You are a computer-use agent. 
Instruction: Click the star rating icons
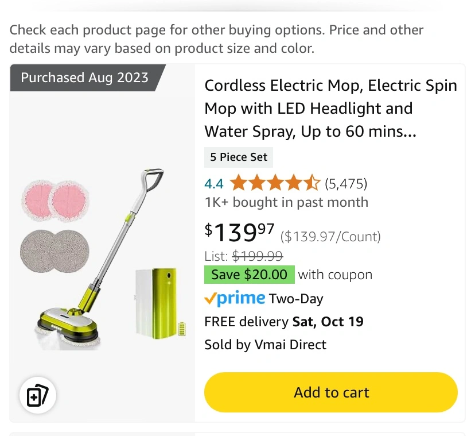pos(275,184)
